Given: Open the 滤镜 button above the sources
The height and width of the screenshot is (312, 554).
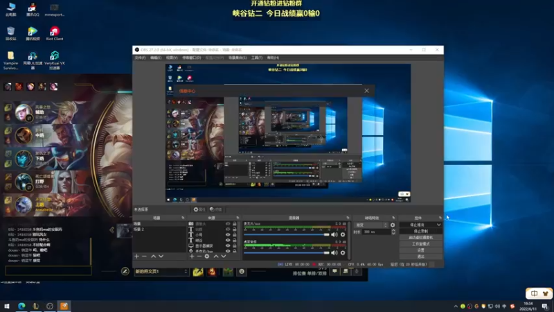Looking at the screenshot, I should point(216,209).
